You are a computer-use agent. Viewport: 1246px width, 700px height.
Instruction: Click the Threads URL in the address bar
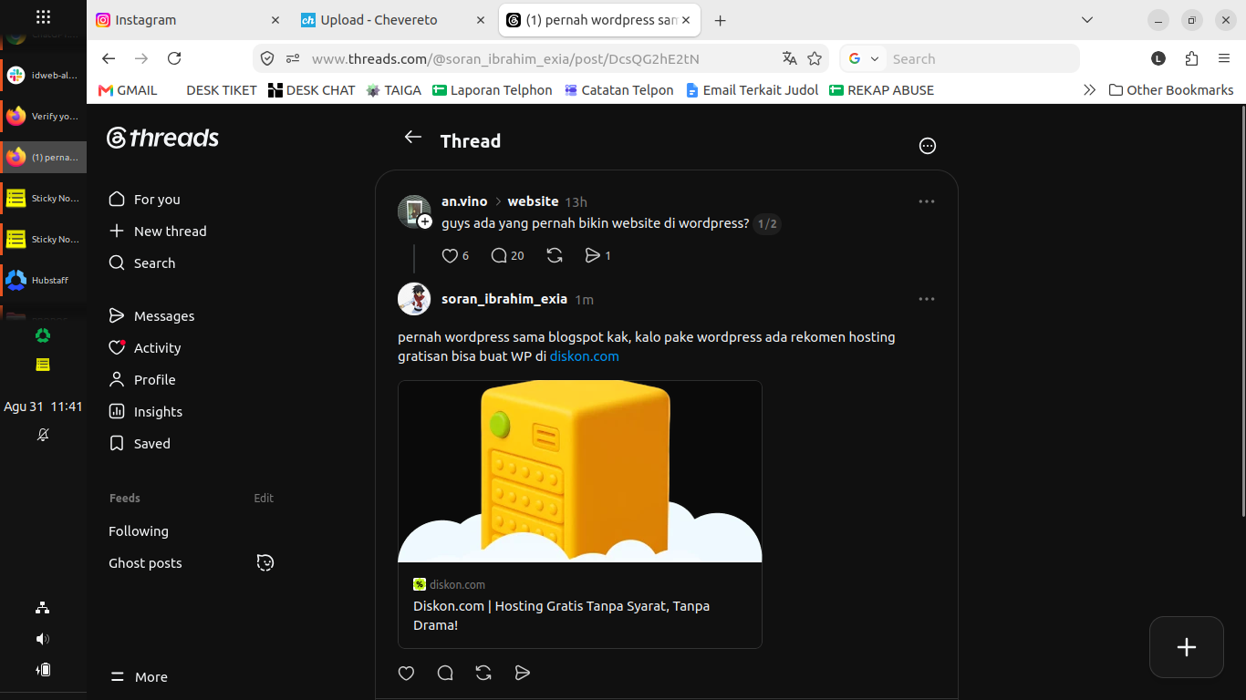point(505,58)
